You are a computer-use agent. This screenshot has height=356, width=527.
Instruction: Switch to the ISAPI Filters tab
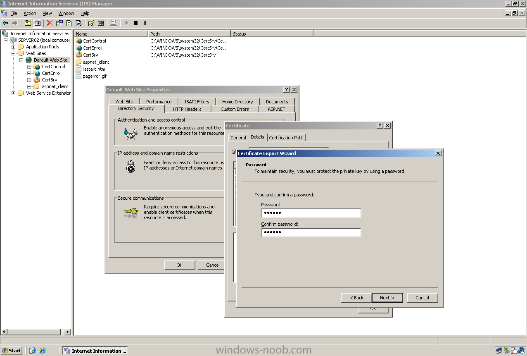point(197,102)
